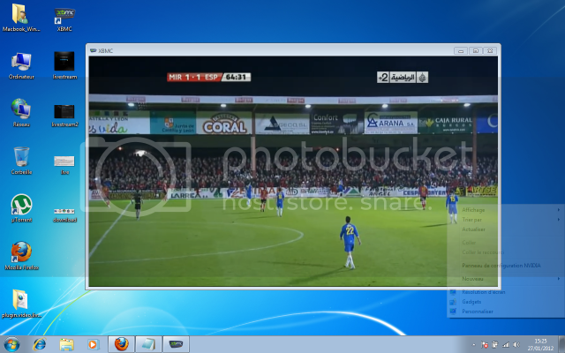This screenshot has height=353, width=565.
Task: Open Gadgets from the context menu
Action: (x=504, y=302)
